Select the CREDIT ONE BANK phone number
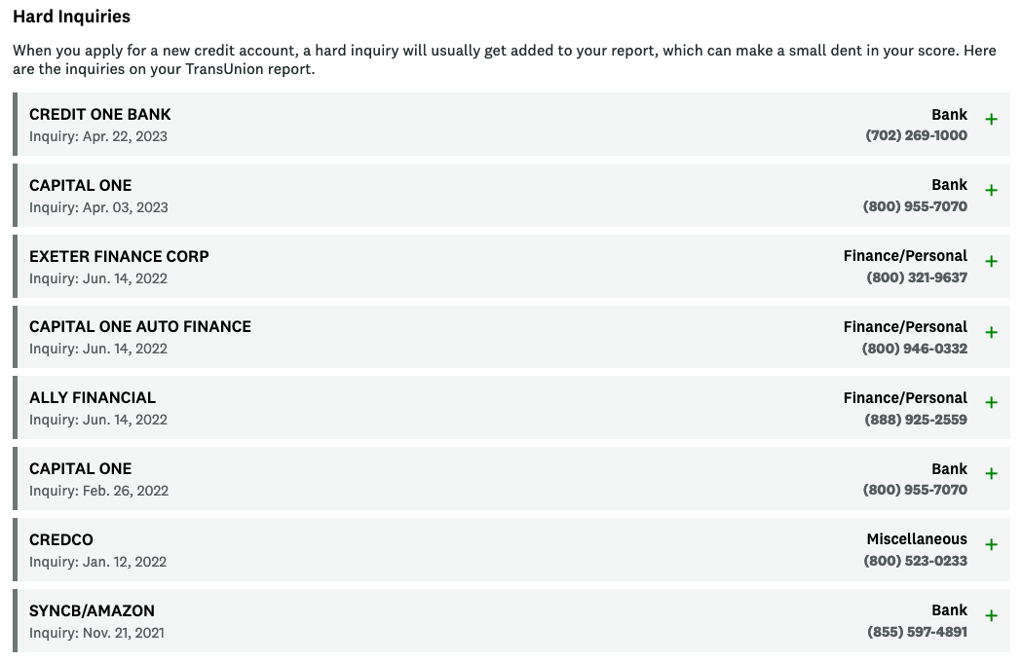1022x663 pixels. click(x=916, y=135)
